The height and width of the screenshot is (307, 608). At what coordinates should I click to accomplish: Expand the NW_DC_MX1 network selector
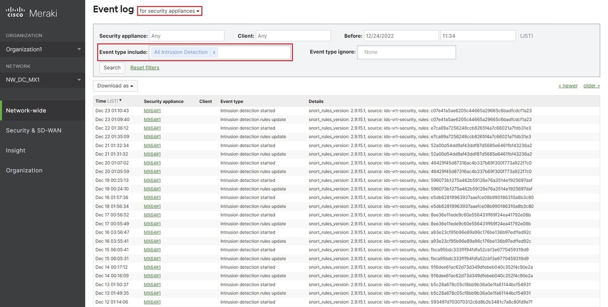point(79,80)
